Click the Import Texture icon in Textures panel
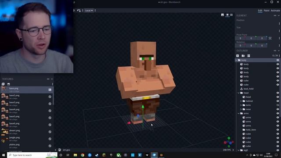Screen dimensions: 281x158 pos(3,84)
